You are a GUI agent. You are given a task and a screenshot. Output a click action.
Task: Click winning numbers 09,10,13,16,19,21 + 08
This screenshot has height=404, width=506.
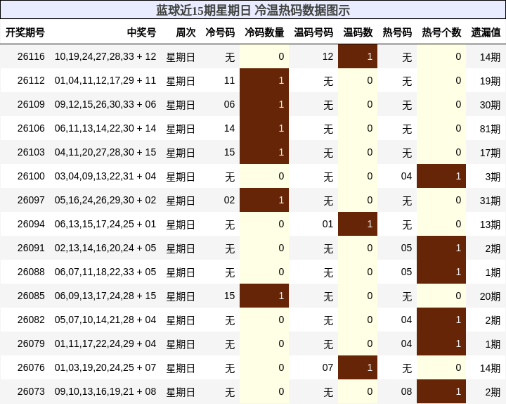pyautogui.click(x=105, y=391)
